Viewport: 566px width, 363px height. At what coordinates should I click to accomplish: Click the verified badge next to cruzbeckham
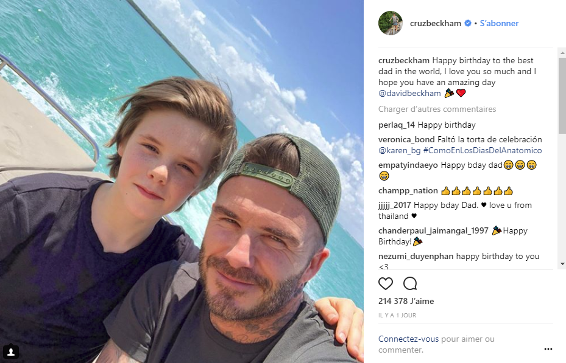(467, 23)
